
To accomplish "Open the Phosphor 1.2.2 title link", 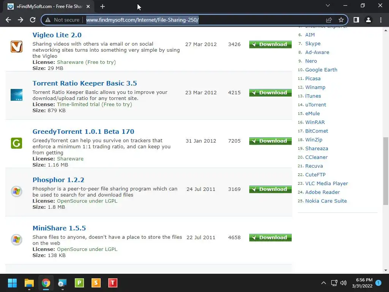I will [x=58, y=180].
